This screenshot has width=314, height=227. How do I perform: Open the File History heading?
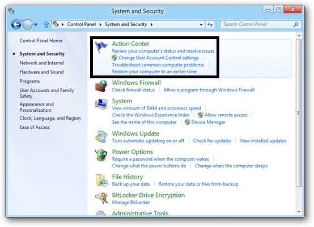128,177
